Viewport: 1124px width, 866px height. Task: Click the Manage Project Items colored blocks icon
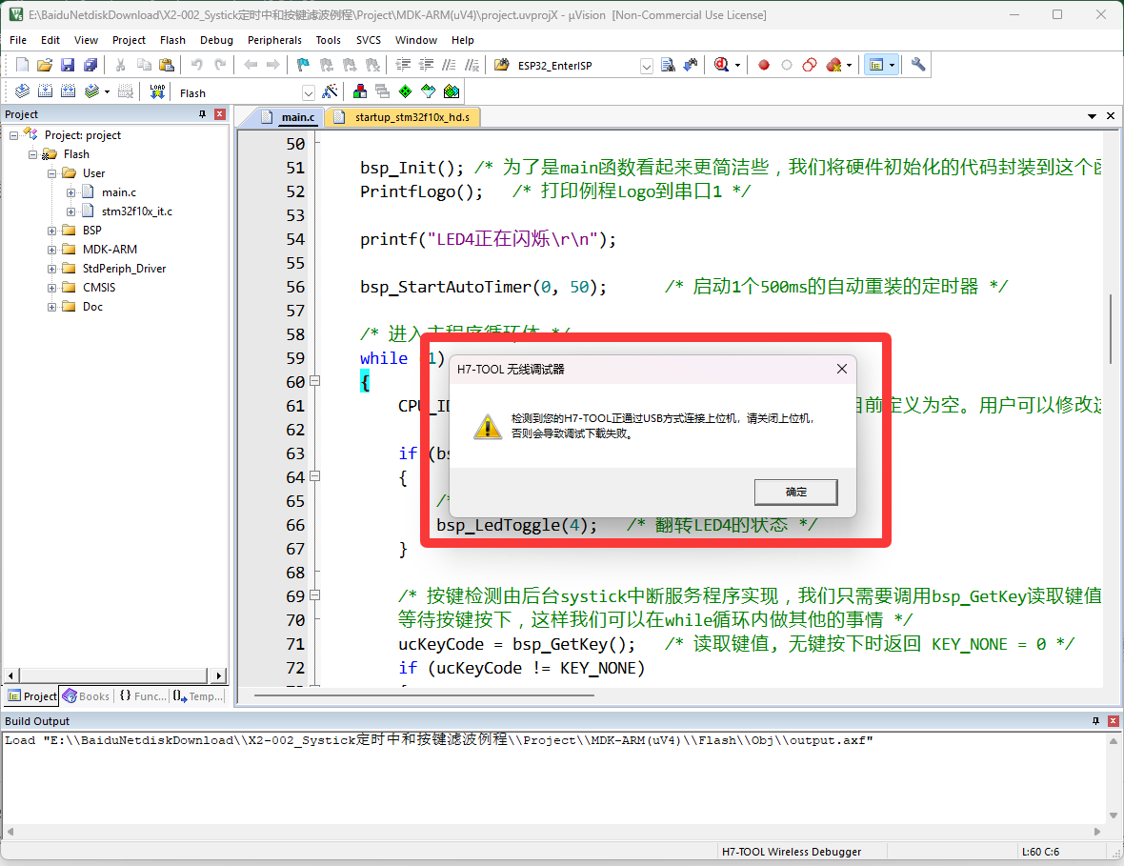pos(360,91)
